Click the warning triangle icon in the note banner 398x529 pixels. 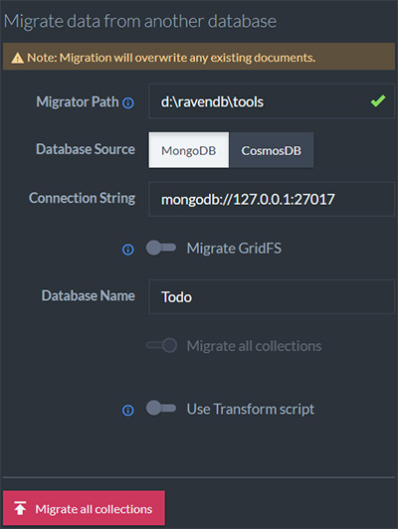(17, 58)
